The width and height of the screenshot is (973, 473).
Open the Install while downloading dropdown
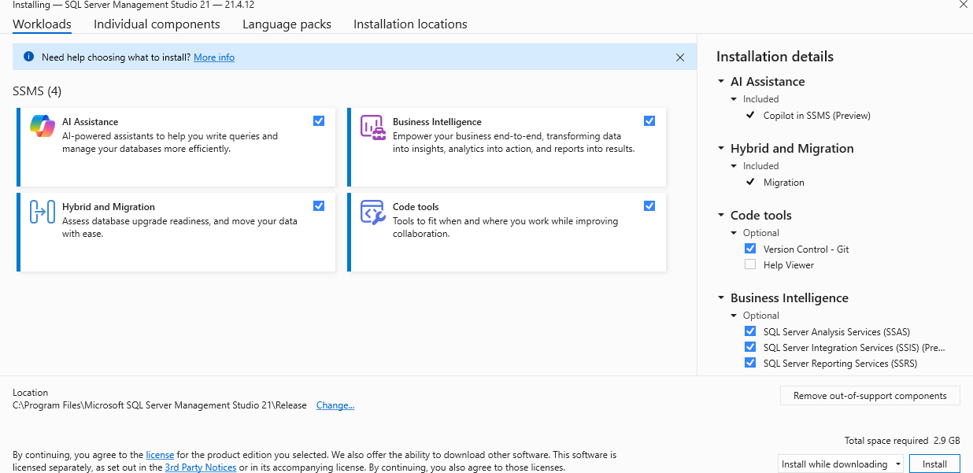pyautogui.click(x=899, y=464)
